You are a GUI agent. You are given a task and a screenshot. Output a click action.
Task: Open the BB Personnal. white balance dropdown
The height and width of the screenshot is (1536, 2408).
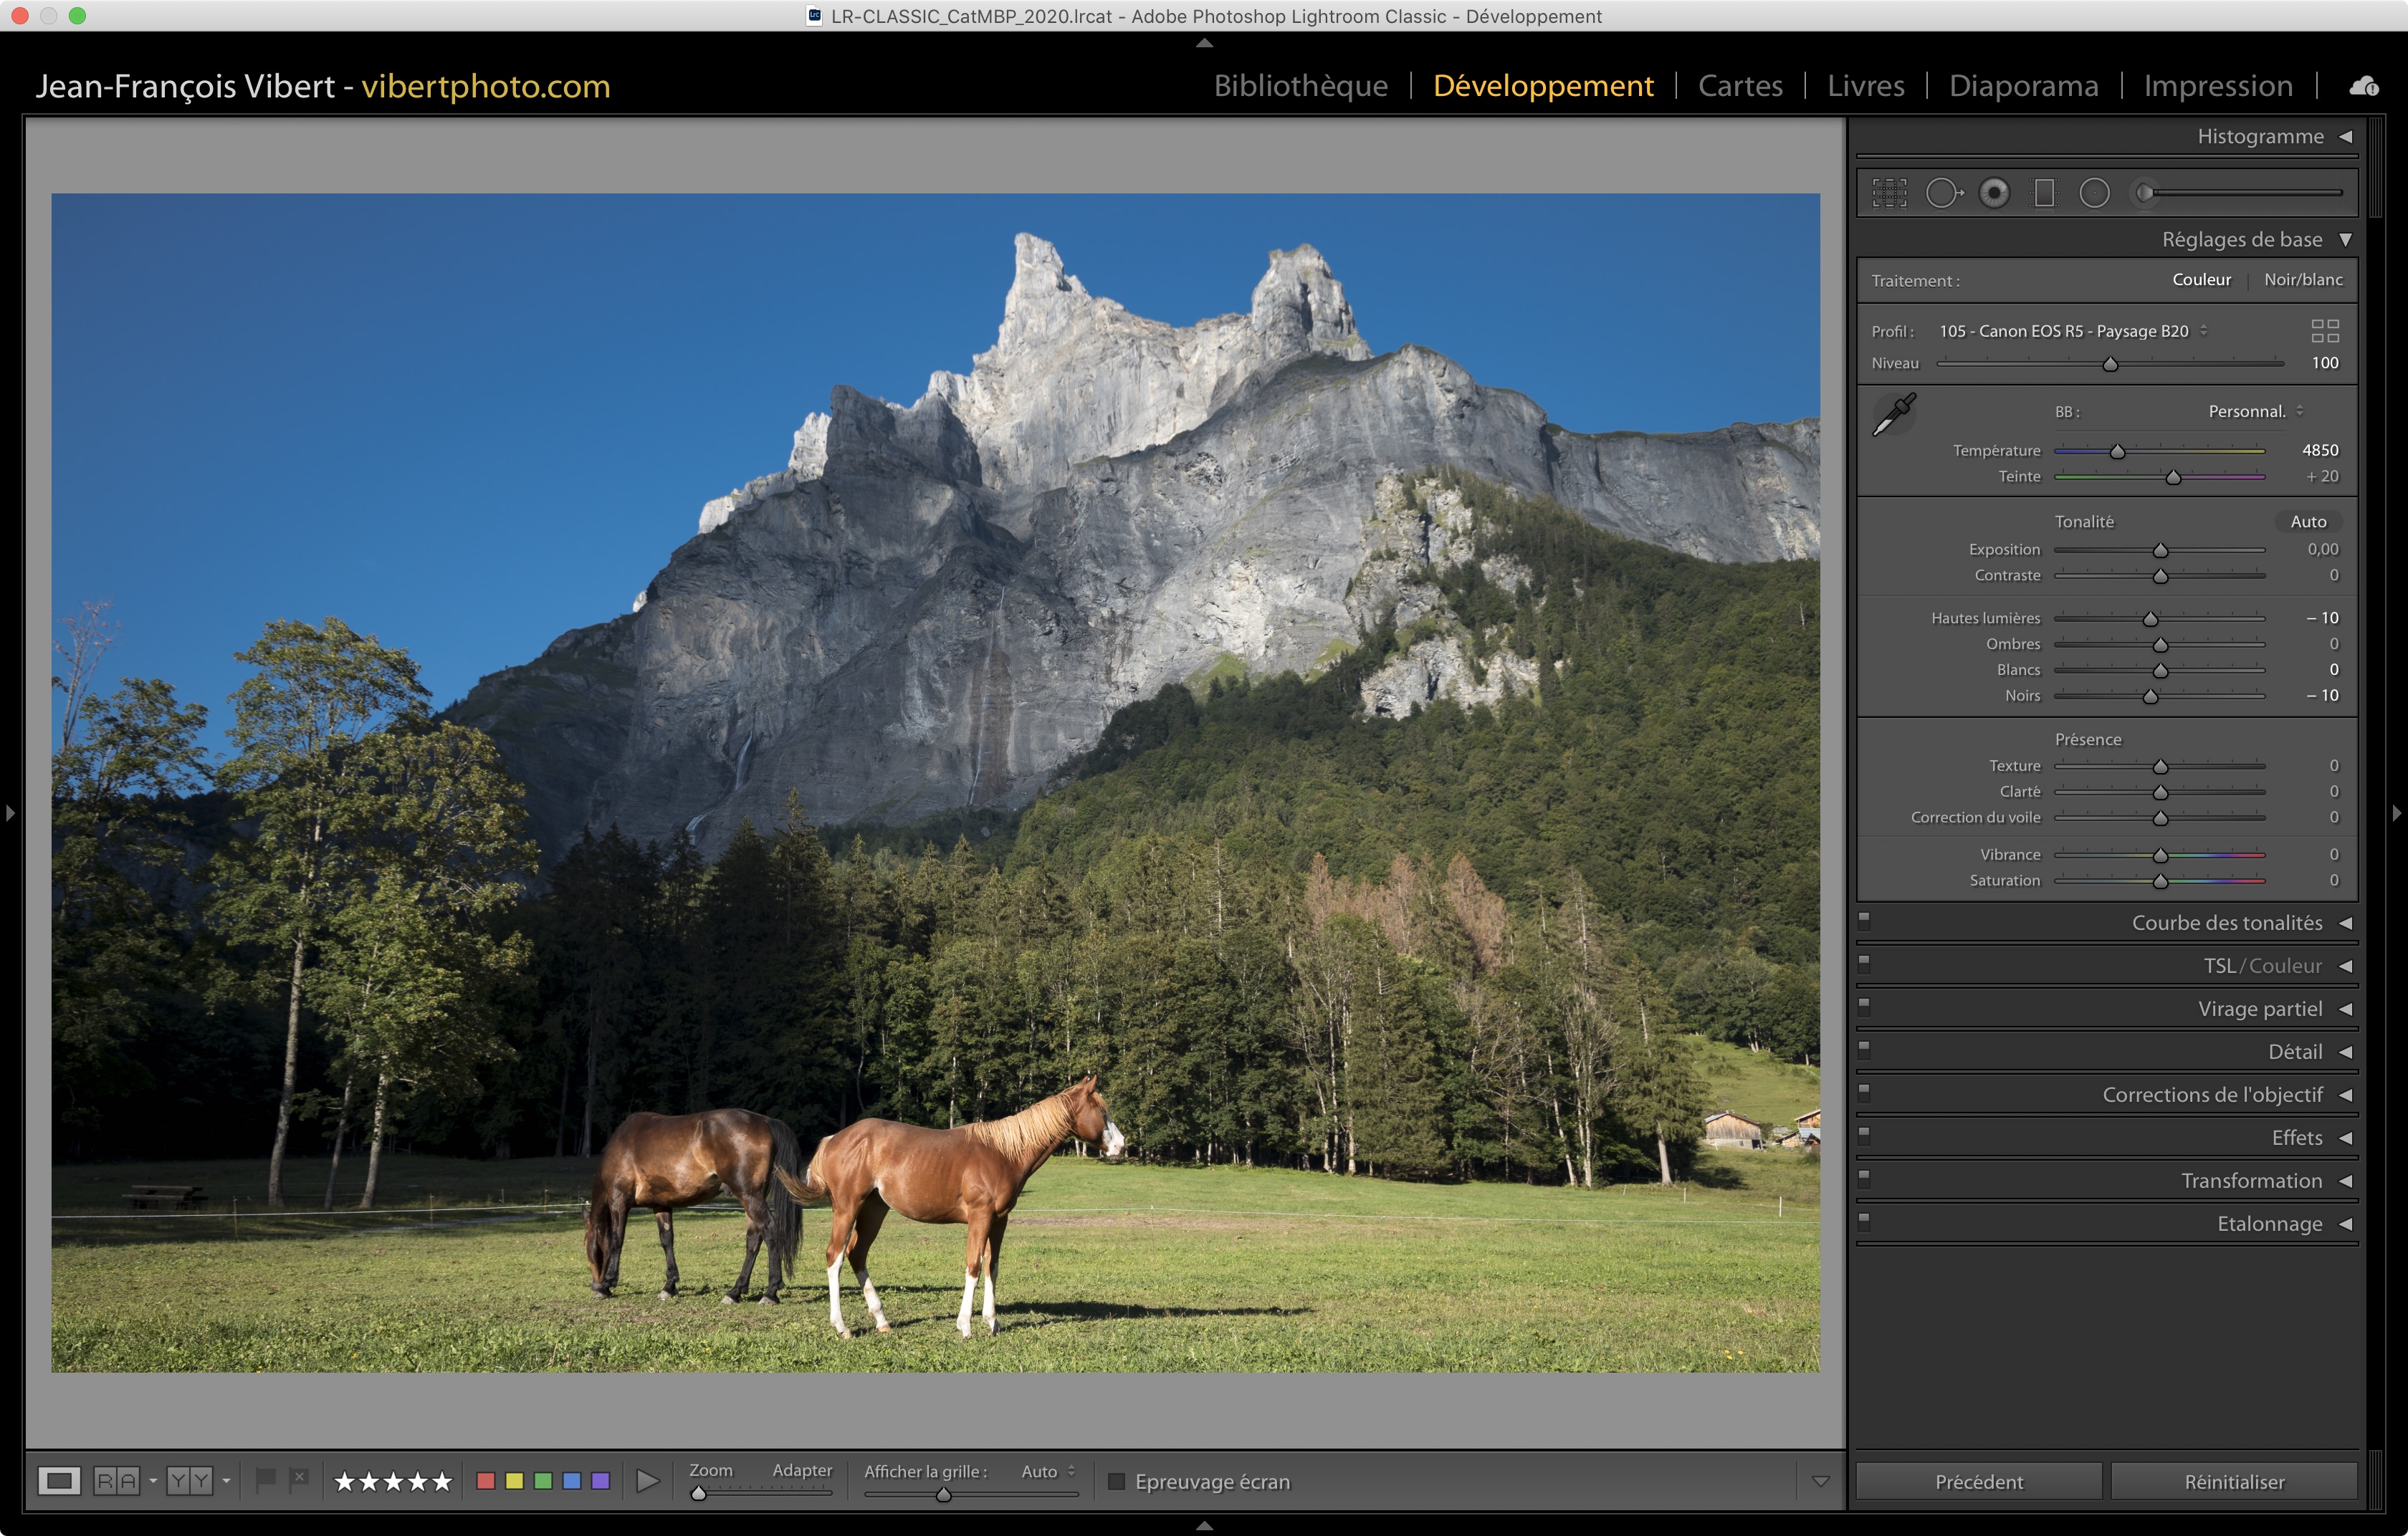point(2255,412)
